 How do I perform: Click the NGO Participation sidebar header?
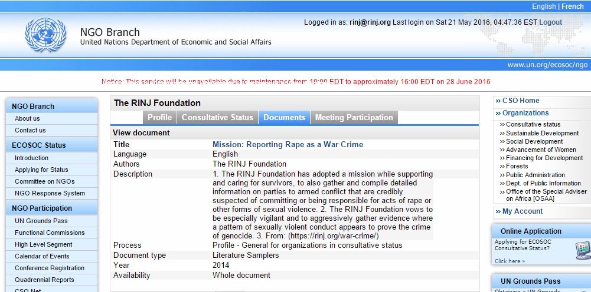[x=51, y=208]
